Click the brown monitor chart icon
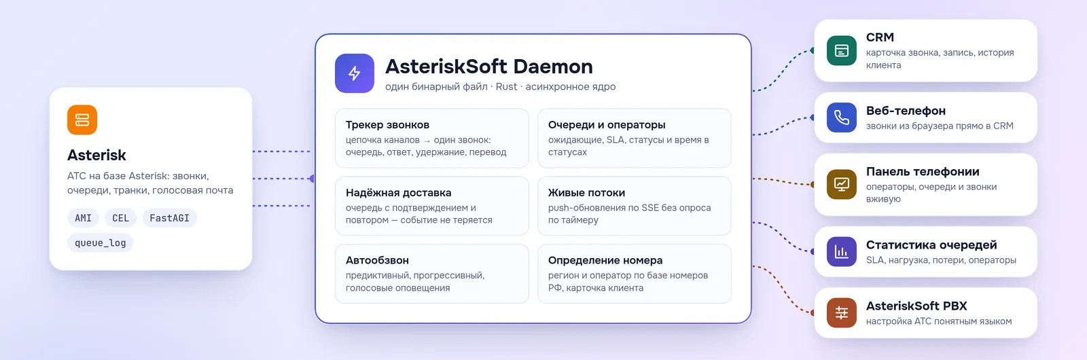Screen dimensions: 1087x360 [x=842, y=184]
